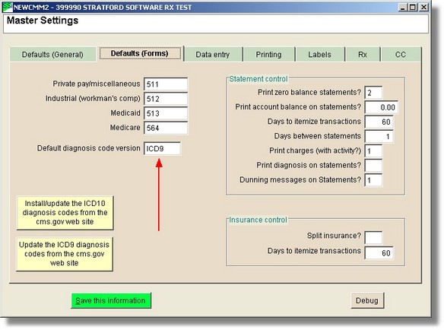Focus the Medicare form number field
The width and height of the screenshot is (444, 330).
[166, 128]
